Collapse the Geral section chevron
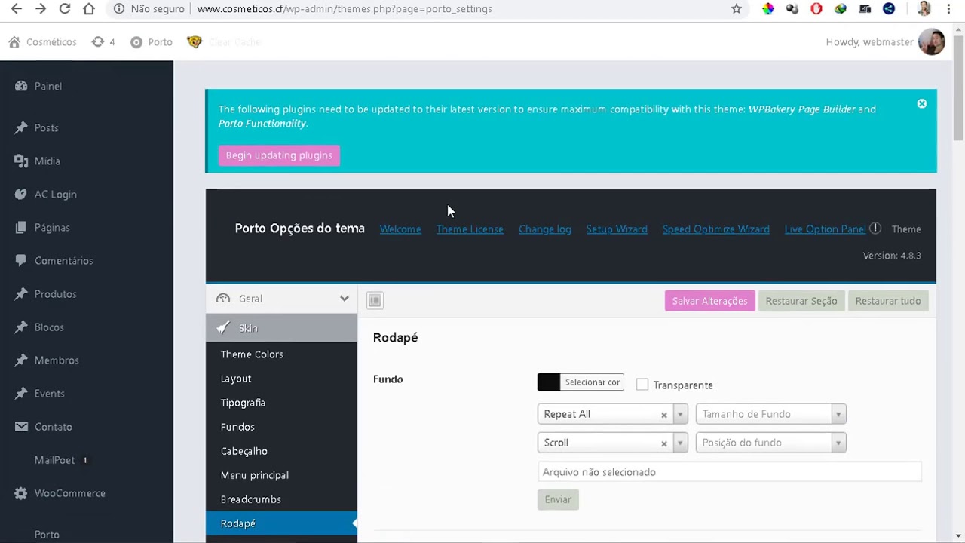The height and width of the screenshot is (543, 965). (x=345, y=299)
